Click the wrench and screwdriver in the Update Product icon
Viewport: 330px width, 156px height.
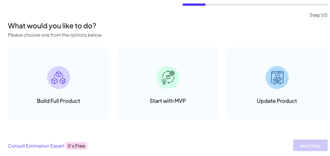[277, 80]
